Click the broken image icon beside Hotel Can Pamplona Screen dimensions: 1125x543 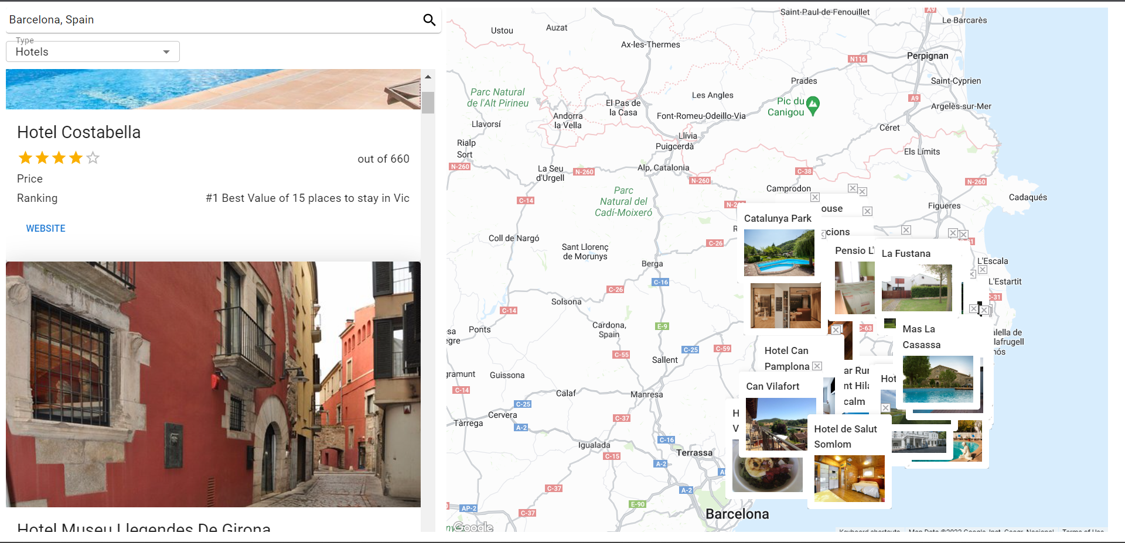(817, 366)
